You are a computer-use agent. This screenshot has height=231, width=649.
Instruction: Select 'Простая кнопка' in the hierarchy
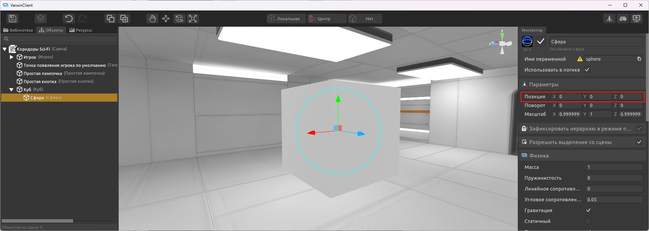pyautogui.click(x=40, y=81)
